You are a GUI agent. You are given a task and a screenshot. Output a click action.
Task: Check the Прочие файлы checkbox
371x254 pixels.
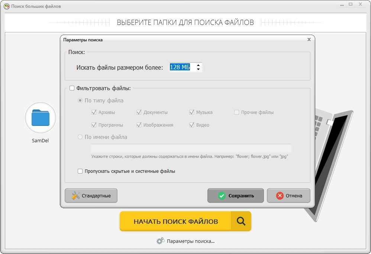point(237,112)
